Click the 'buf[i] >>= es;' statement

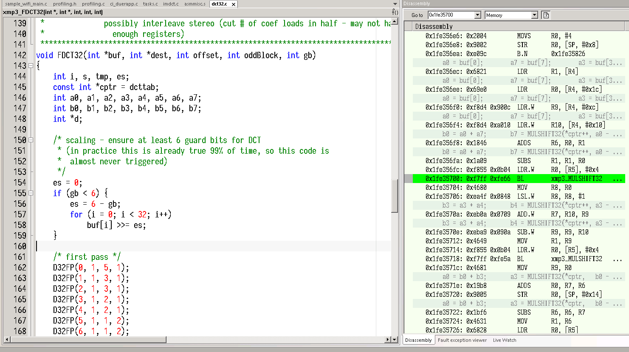pyautogui.click(x=116, y=225)
